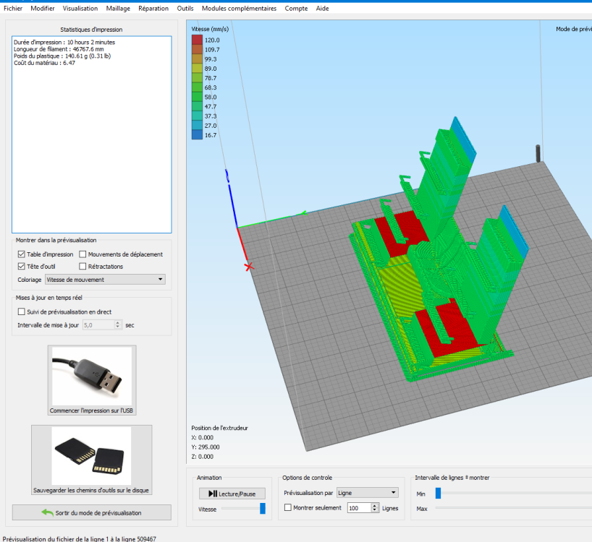Click Sortir du mode de prévisualisation

(91, 512)
